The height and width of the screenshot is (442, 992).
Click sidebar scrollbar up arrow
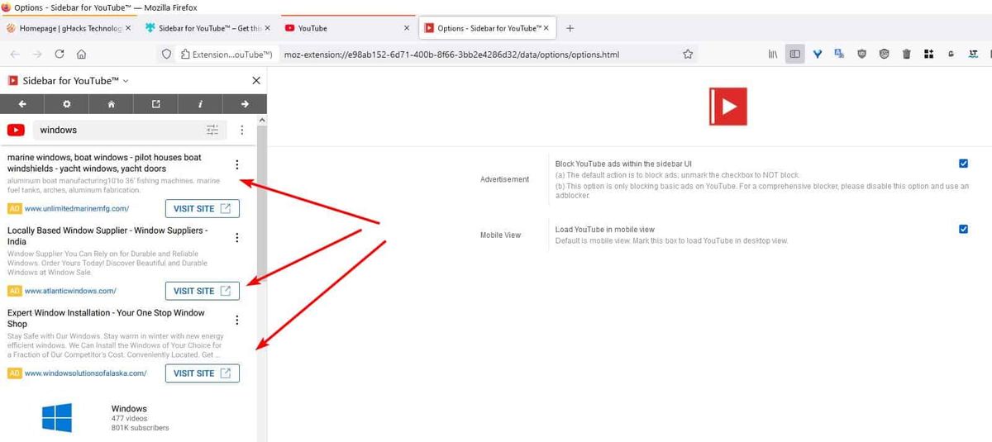(x=262, y=120)
